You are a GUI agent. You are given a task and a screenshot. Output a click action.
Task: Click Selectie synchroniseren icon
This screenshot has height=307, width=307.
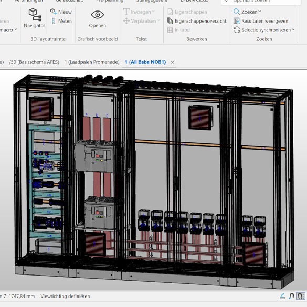tap(237, 30)
